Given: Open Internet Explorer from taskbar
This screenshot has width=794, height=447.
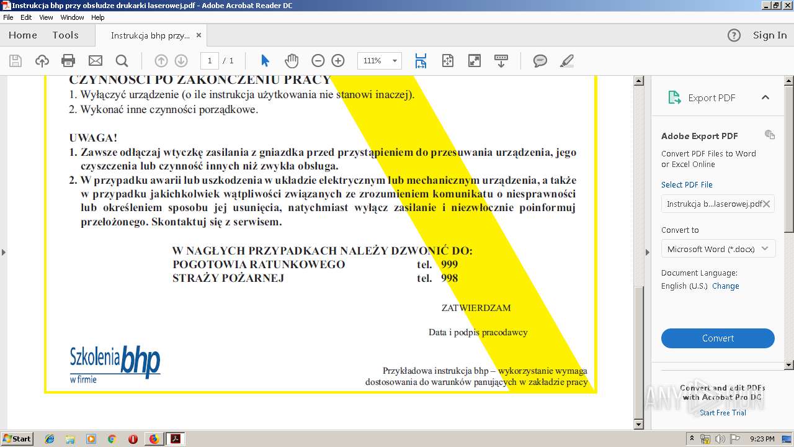Looking at the screenshot, I should click(x=50, y=439).
